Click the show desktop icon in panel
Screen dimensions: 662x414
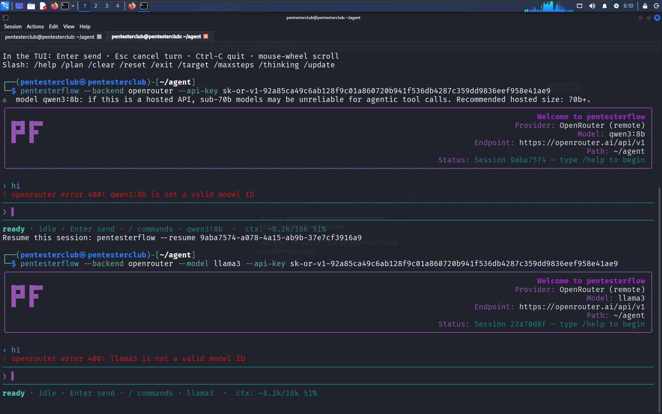tap(19, 6)
